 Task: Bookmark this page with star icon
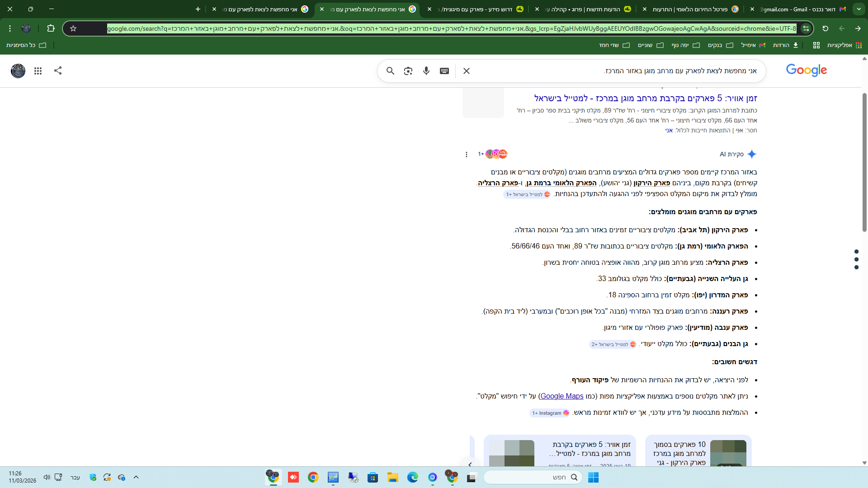click(x=73, y=28)
